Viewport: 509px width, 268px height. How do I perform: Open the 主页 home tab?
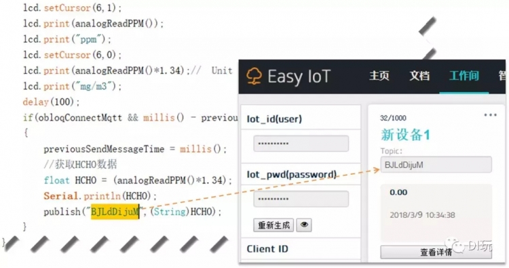(379, 76)
